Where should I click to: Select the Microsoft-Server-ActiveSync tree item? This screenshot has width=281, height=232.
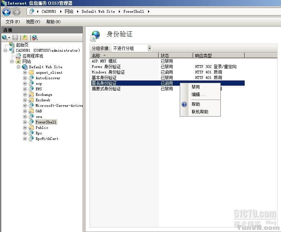(x=59, y=105)
